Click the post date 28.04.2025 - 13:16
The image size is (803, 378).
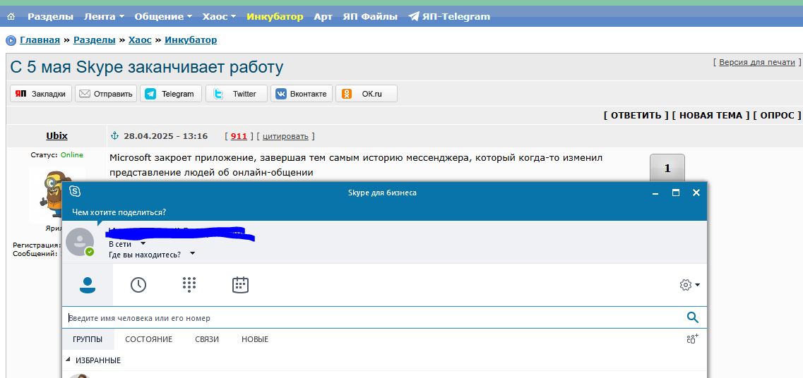[x=165, y=136]
